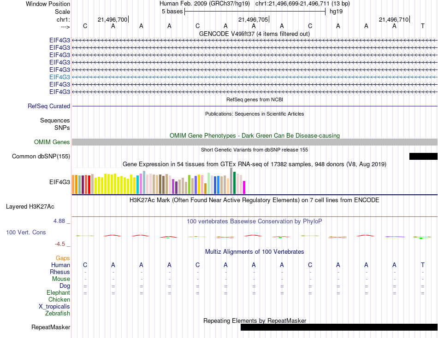Click the 21,496,700 ruler coordinate

pyautogui.click(x=112, y=19)
